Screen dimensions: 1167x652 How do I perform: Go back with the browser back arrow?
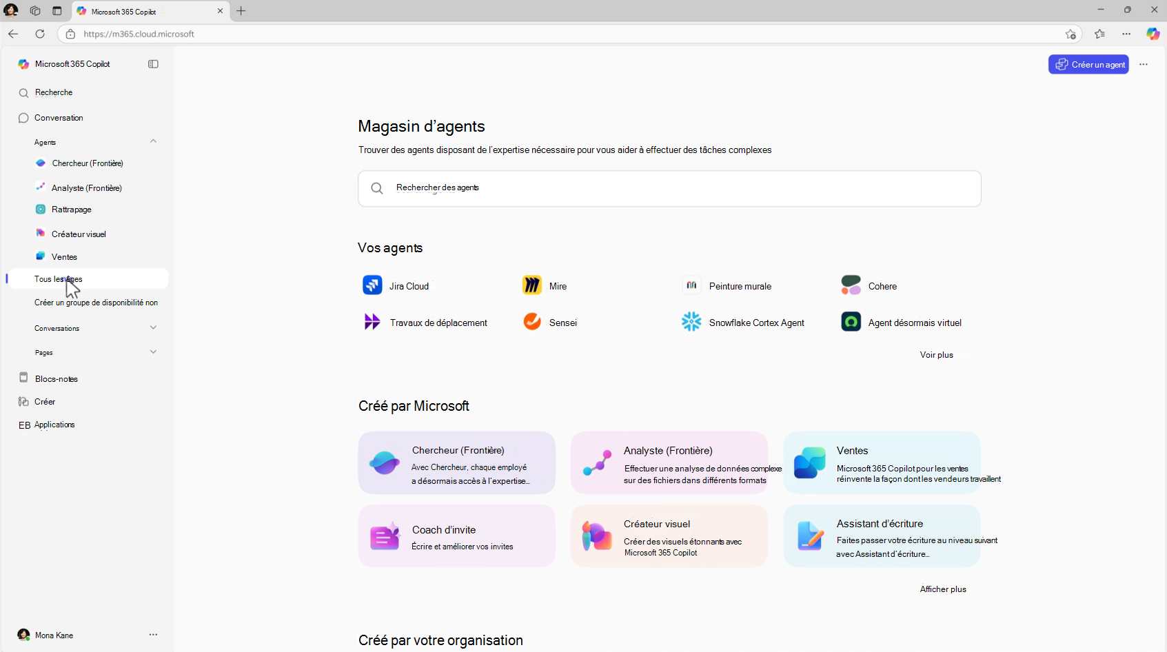13,34
